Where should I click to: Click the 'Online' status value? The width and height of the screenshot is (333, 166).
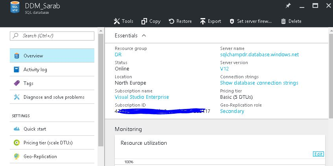[122, 69]
